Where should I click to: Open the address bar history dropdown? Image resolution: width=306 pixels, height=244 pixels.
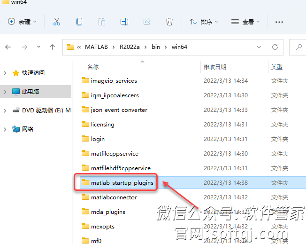pos(259,47)
